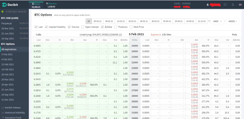Select the 24-09-21 expiry tab
The image size is (244, 119).
pos(190,21)
